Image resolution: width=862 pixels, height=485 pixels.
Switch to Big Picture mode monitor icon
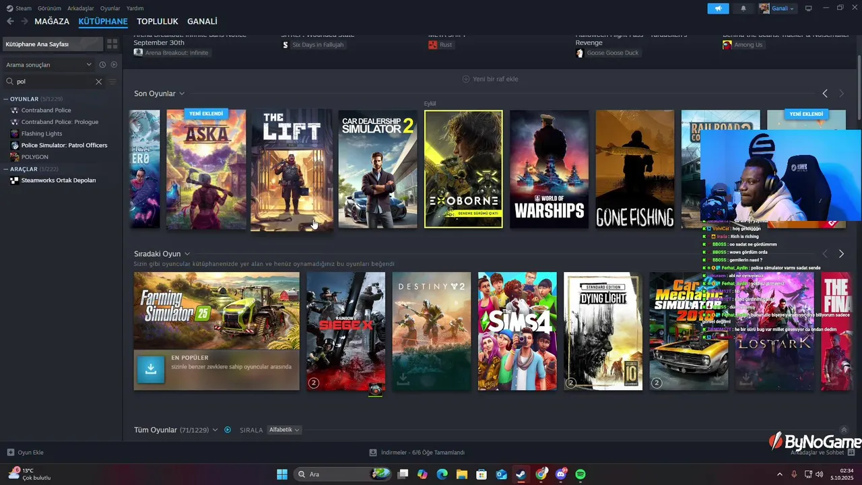pos(809,8)
